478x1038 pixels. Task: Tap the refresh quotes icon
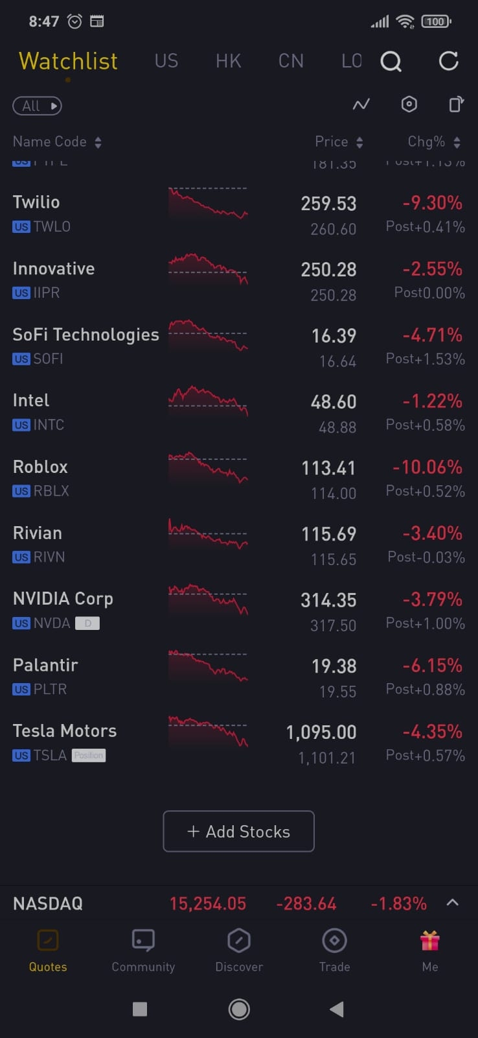448,62
